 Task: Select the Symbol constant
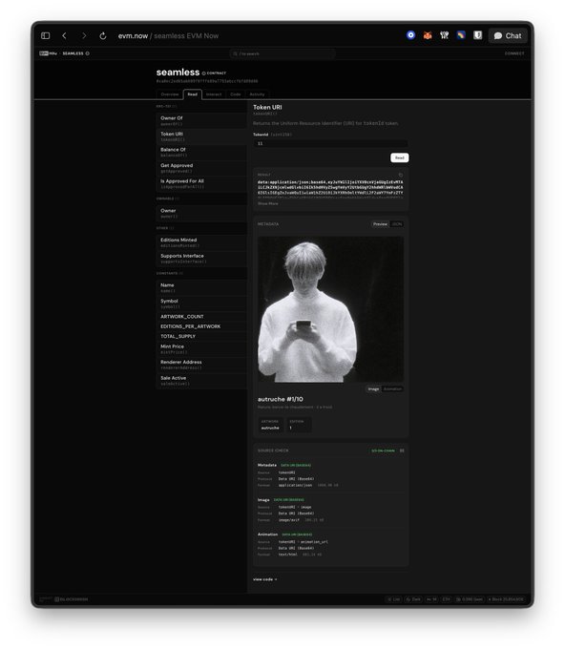click(x=201, y=304)
